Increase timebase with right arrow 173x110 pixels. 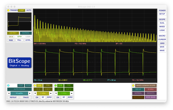(30, 93)
